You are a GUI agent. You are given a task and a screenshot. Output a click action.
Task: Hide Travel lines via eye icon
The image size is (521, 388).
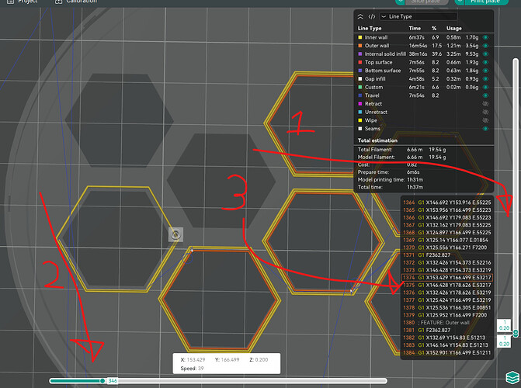[x=485, y=95]
